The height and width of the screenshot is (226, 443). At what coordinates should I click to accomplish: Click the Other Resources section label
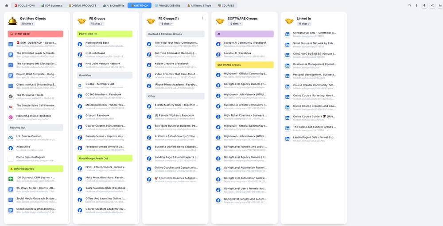click(35, 169)
